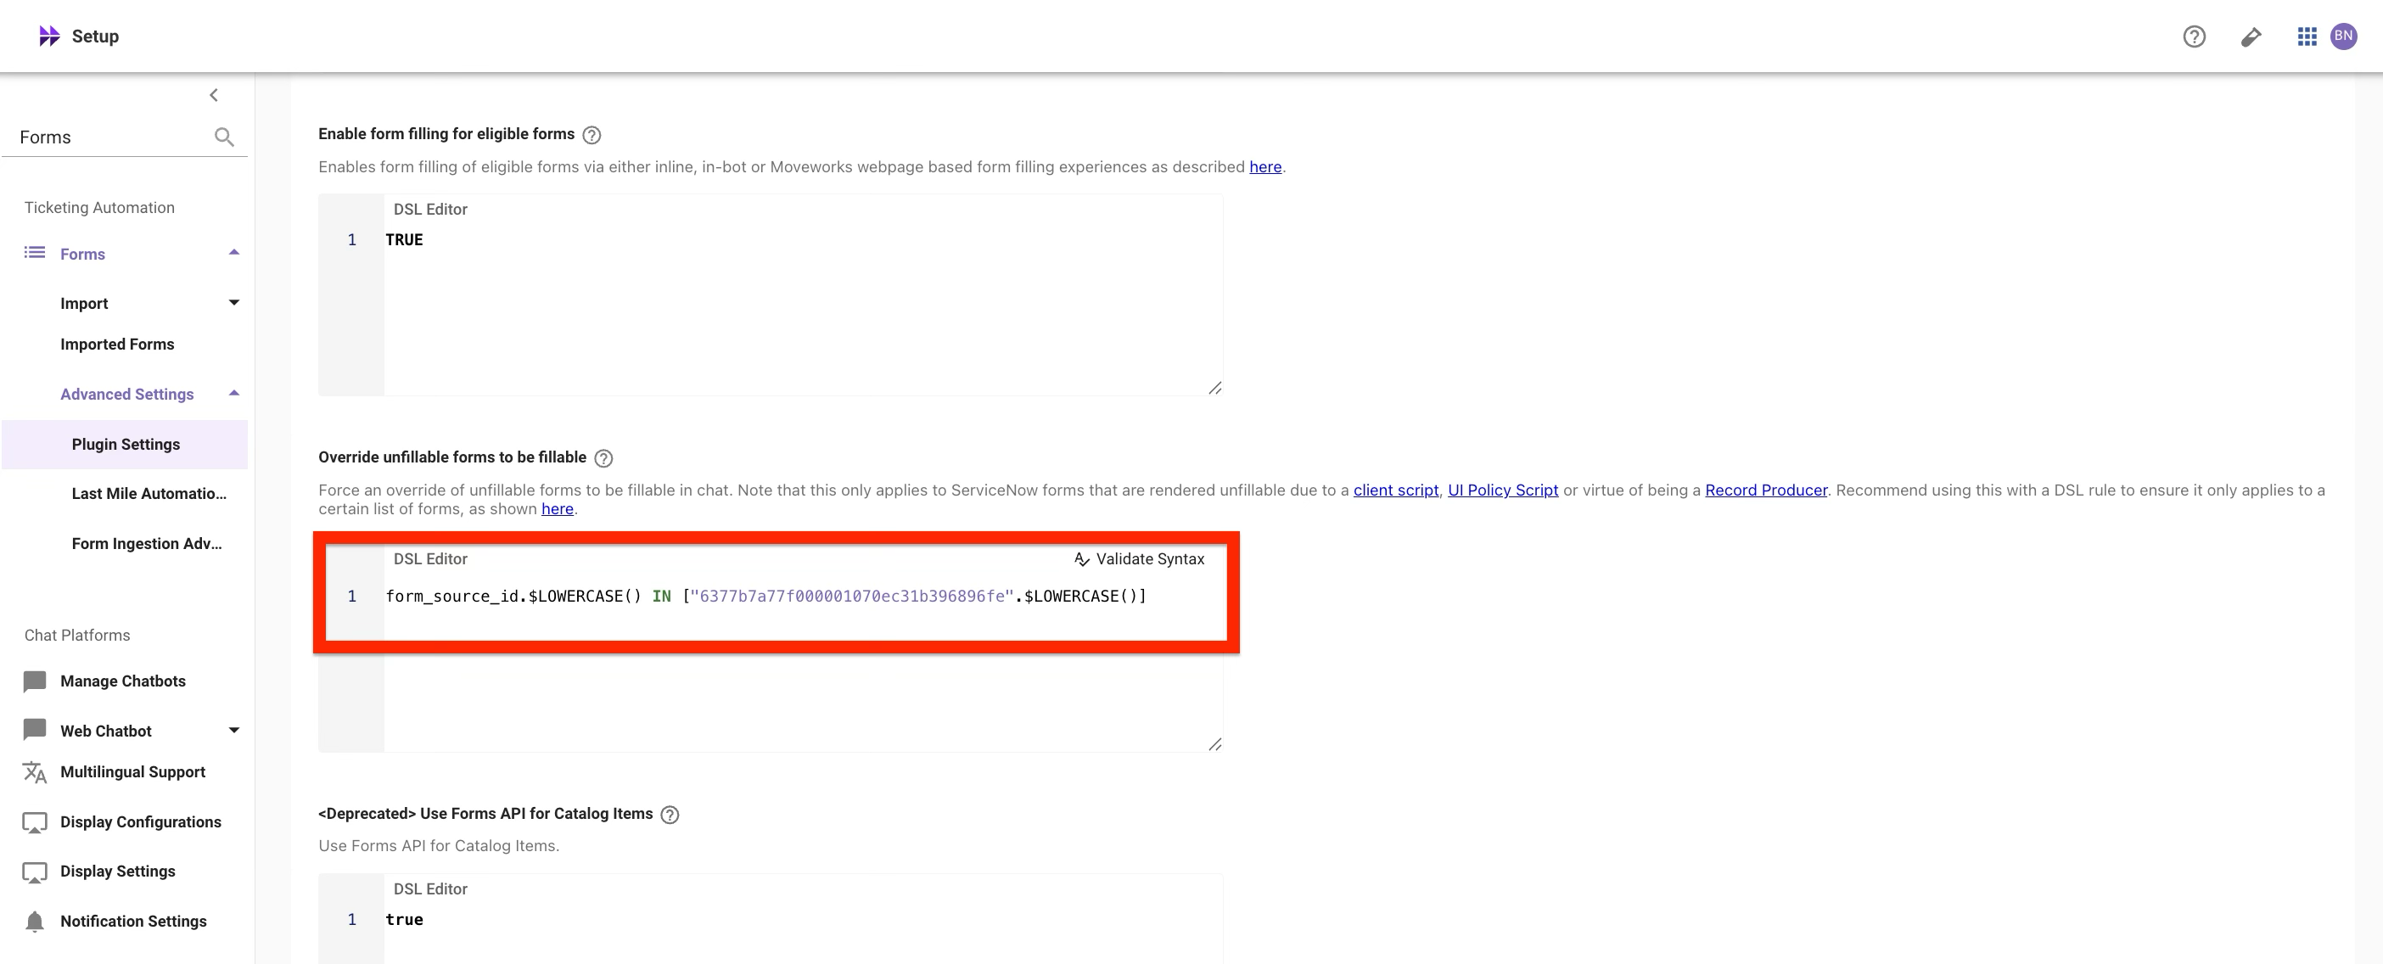Collapse the Advanced Settings arrow
2383x964 pixels.
click(234, 393)
